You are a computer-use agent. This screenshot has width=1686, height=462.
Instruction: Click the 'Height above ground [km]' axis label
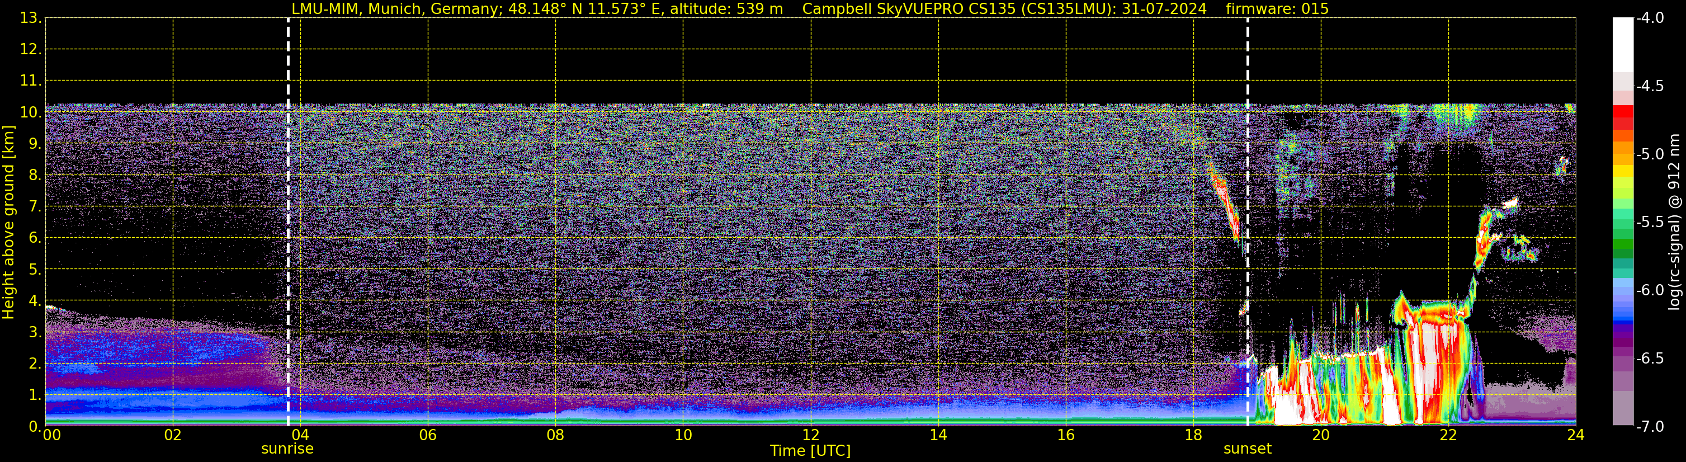[8, 223]
